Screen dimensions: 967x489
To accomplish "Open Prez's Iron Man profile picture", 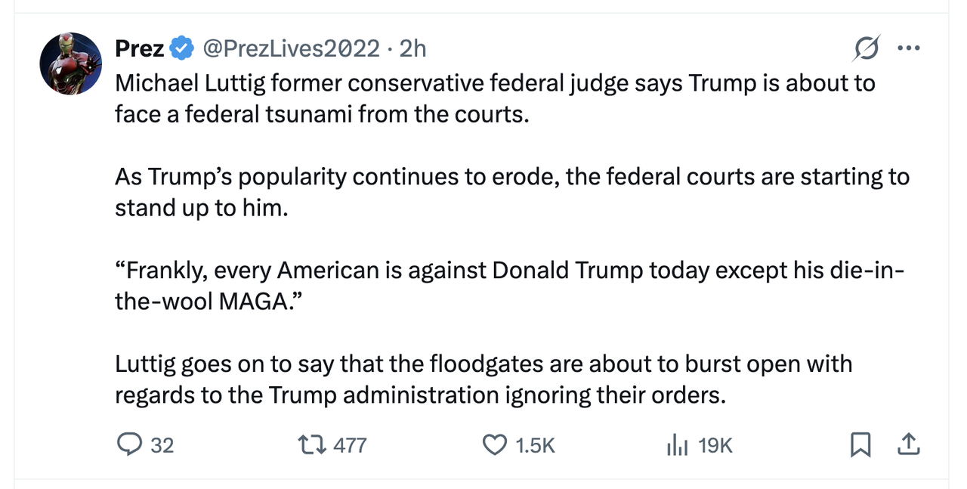I will point(70,63).
